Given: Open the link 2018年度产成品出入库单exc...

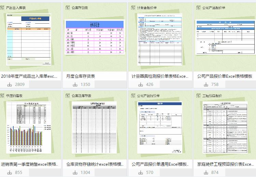Looking at the screenshot, I should click(29, 76).
